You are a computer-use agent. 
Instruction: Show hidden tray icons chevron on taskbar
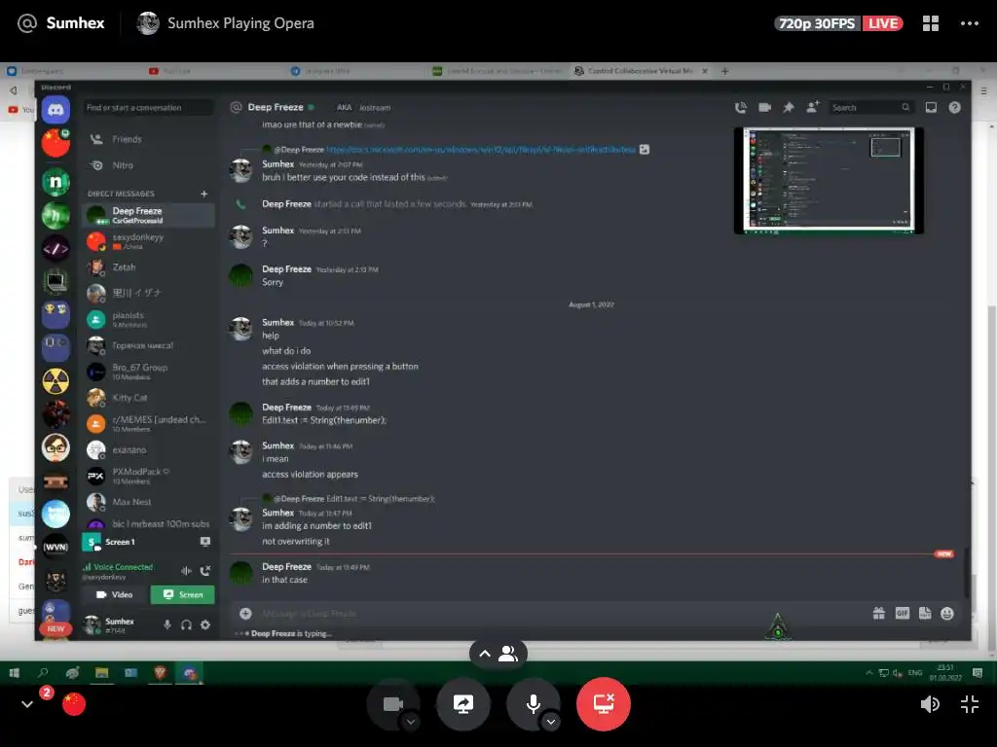click(869, 673)
